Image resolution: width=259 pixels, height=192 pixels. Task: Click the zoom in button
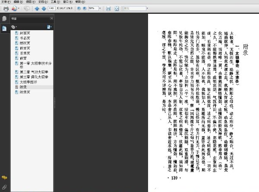pyautogui.click(x=85, y=8)
